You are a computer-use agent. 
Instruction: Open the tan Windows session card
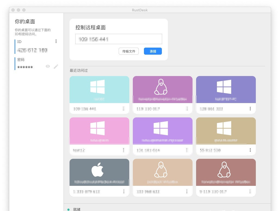pos(226,136)
